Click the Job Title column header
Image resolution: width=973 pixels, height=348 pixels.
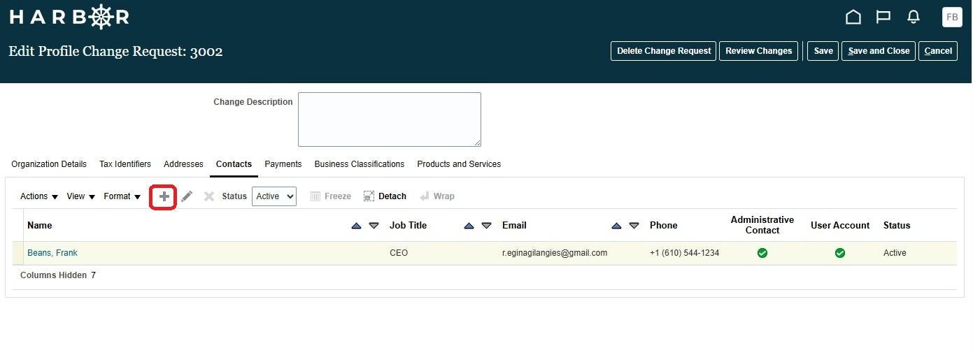pos(408,225)
